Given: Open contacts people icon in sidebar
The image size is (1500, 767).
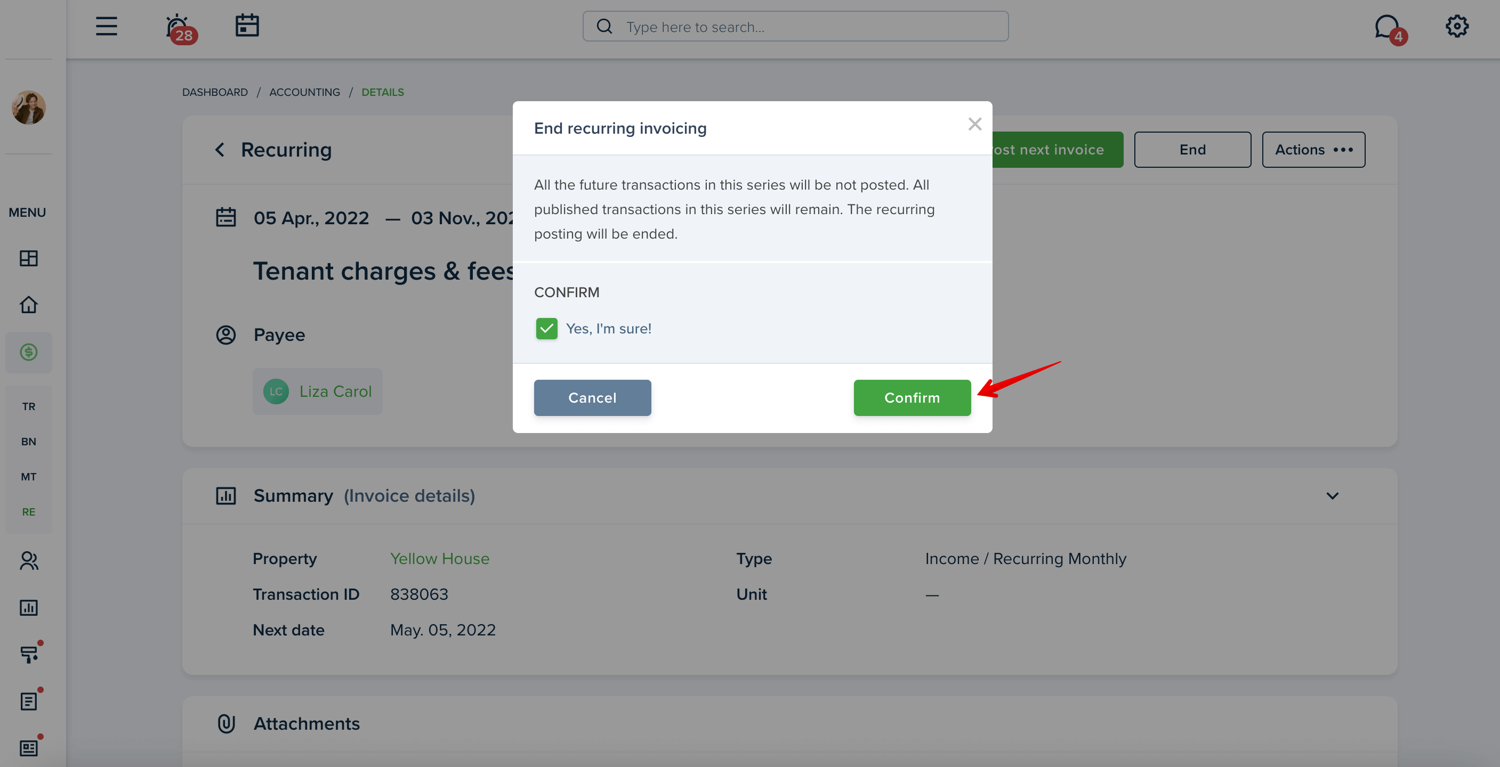Looking at the screenshot, I should (x=29, y=561).
